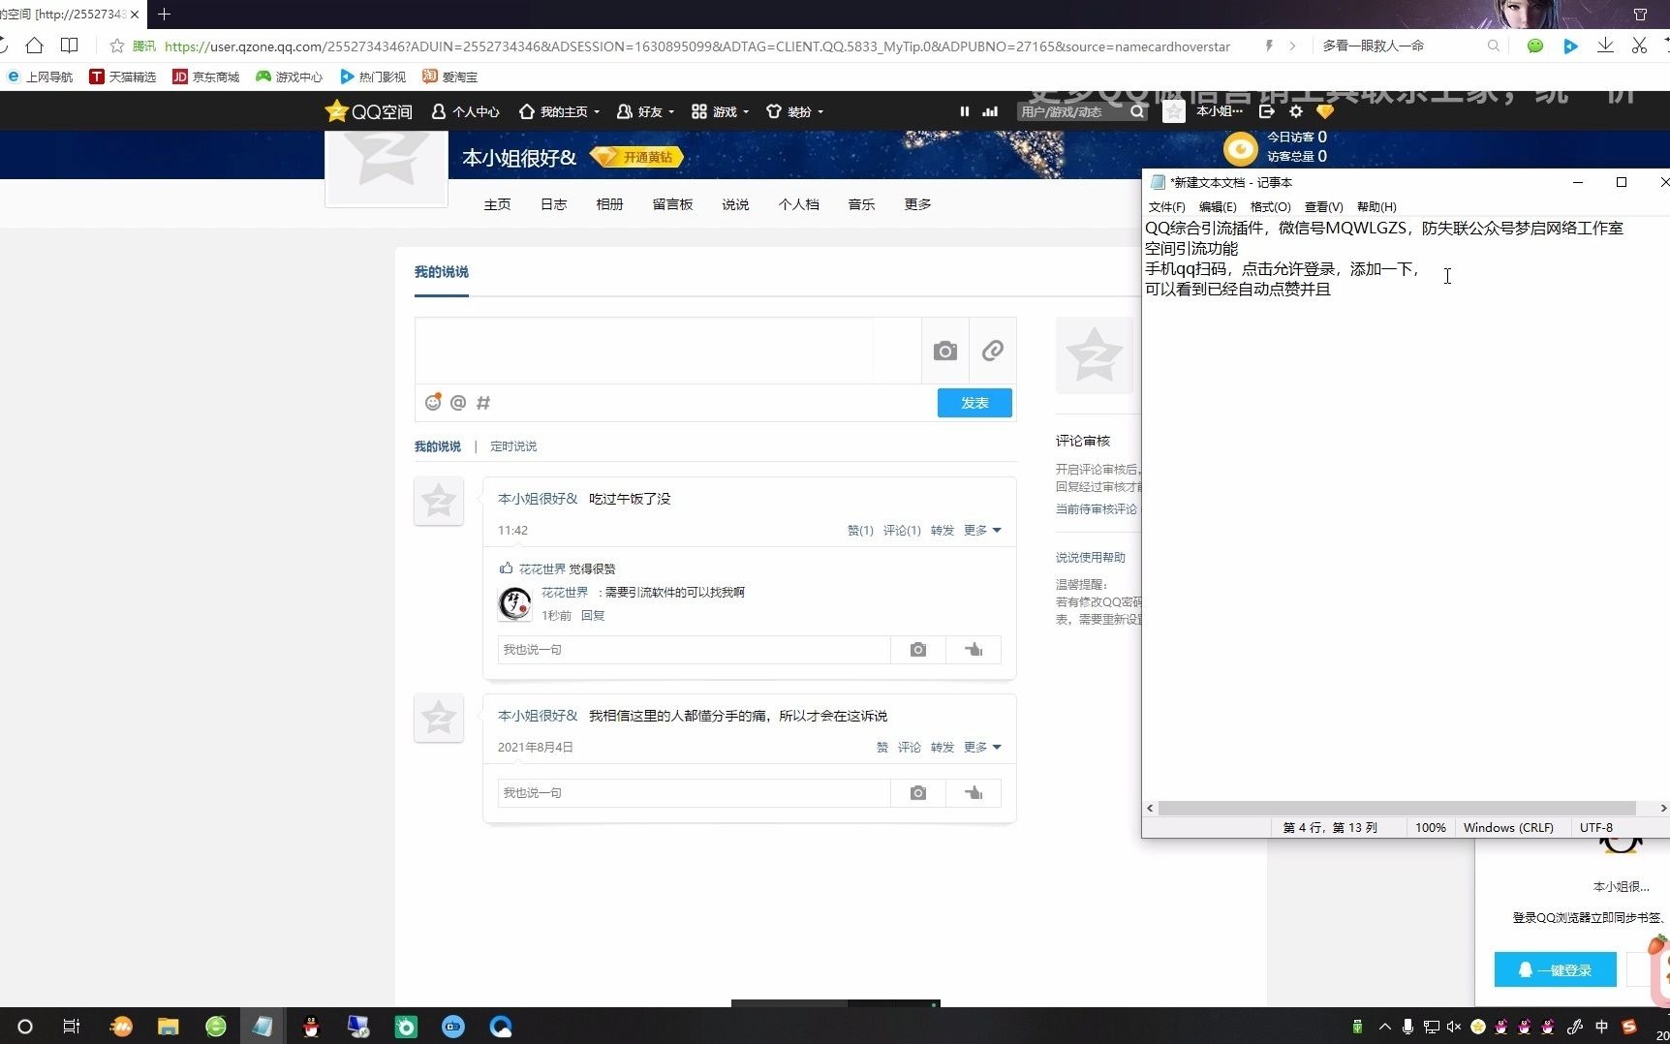Image resolution: width=1670 pixels, height=1044 pixels.
Task: Expand 更多 on the 2021年8月4日 post
Action: (982, 747)
